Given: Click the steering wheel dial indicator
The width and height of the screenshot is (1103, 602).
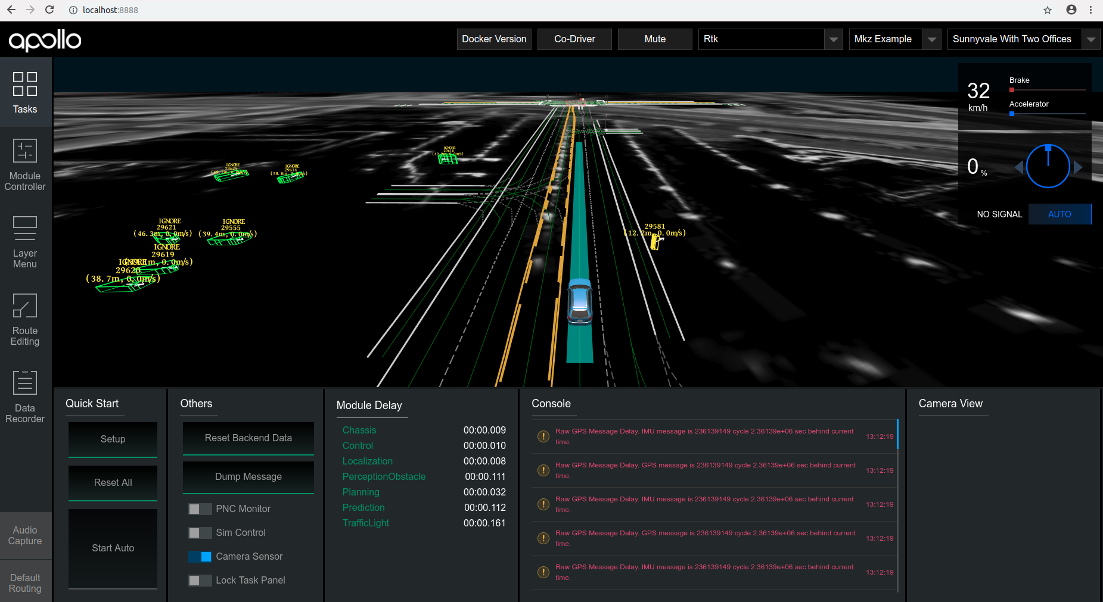Looking at the screenshot, I should [1048, 166].
